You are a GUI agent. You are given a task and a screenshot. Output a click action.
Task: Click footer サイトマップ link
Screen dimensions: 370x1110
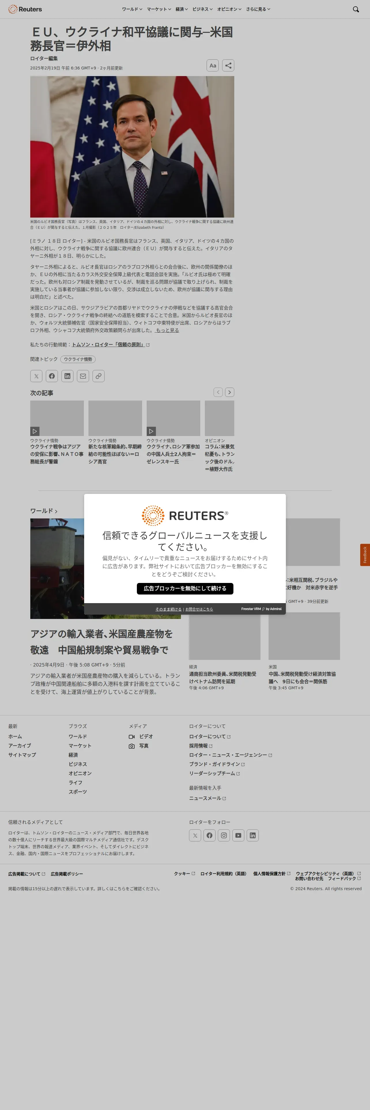(x=22, y=755)
